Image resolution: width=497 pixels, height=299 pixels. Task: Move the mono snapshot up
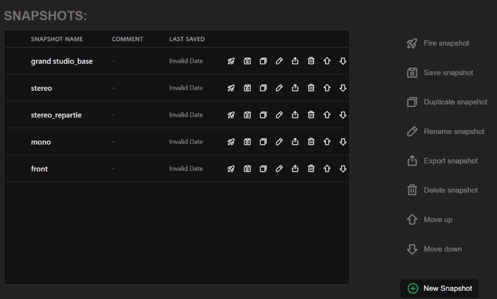point(327,142)
